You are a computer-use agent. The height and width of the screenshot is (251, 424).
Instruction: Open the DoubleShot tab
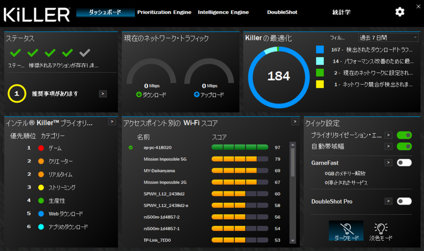(x=282, y=12)
